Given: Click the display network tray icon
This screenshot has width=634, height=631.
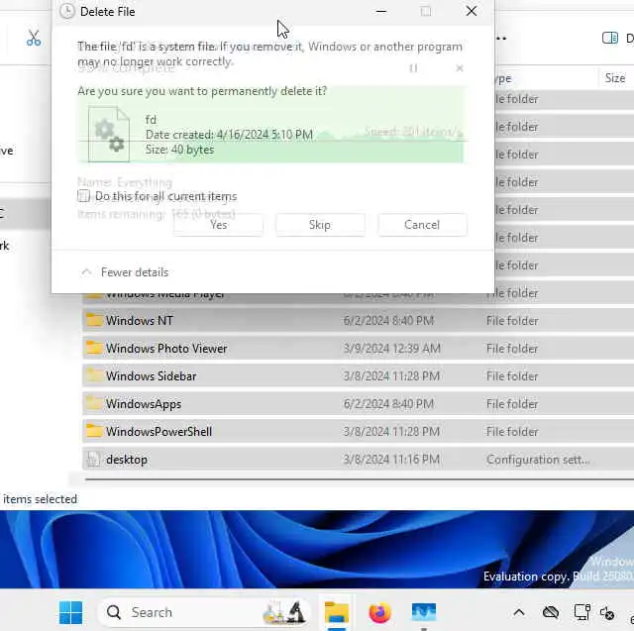Looking at the screenshot, I should (x=581, y=613).
